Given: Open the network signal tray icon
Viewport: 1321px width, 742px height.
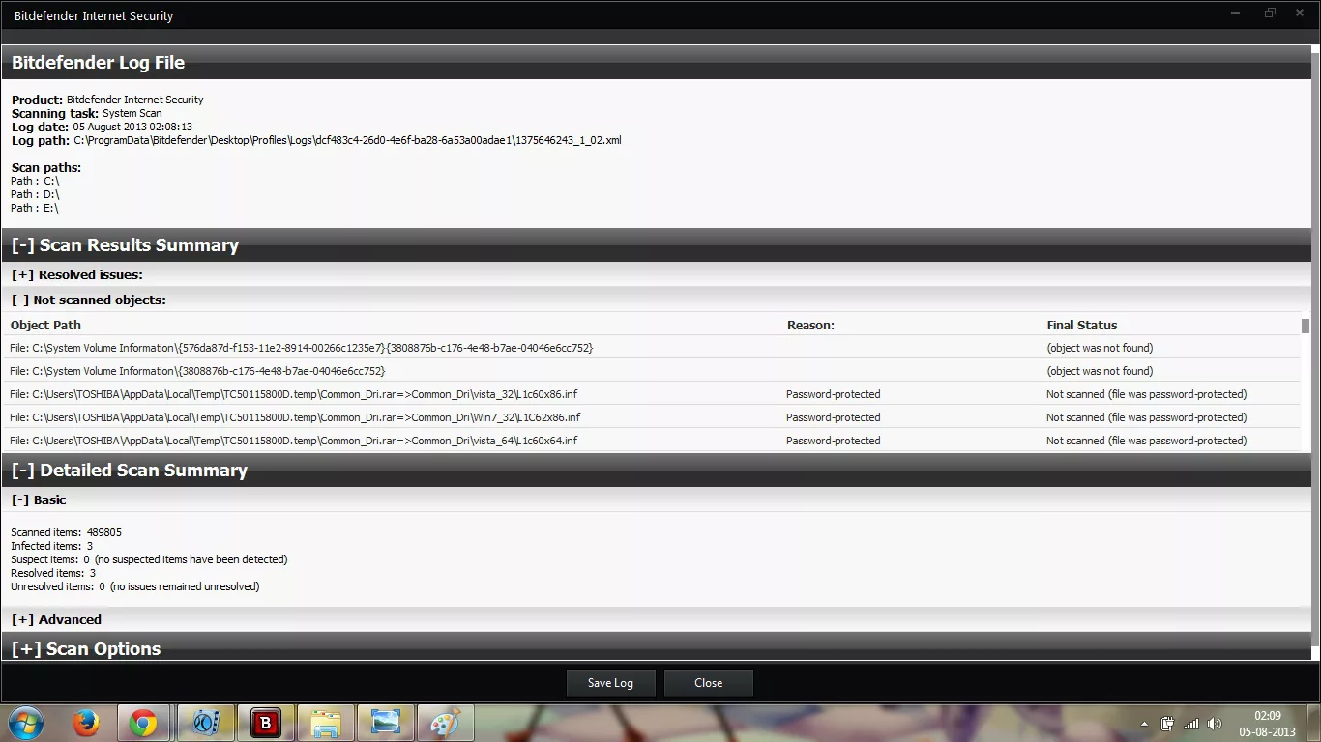Looking at the screenshot, I should coord(1191,724).
